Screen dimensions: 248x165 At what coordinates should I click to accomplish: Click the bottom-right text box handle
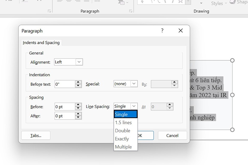(x=232, y=130)
